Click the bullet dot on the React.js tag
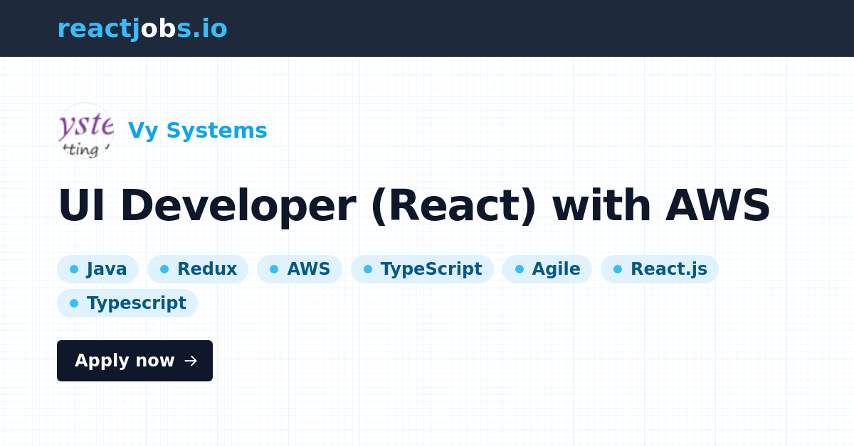Viewport: 854px width, 446px height. 616,268
